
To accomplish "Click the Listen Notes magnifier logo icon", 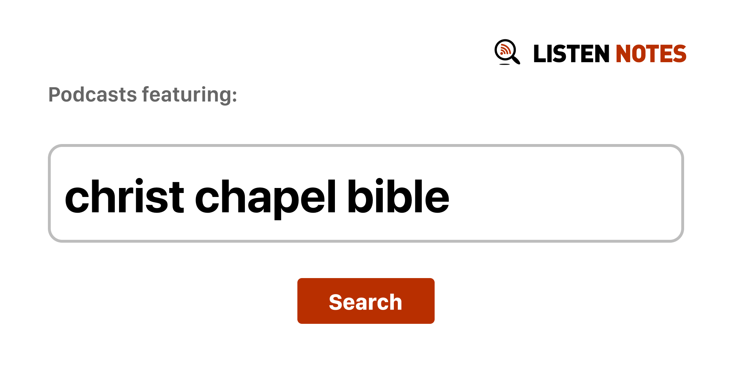I will [x=506, y=51].
